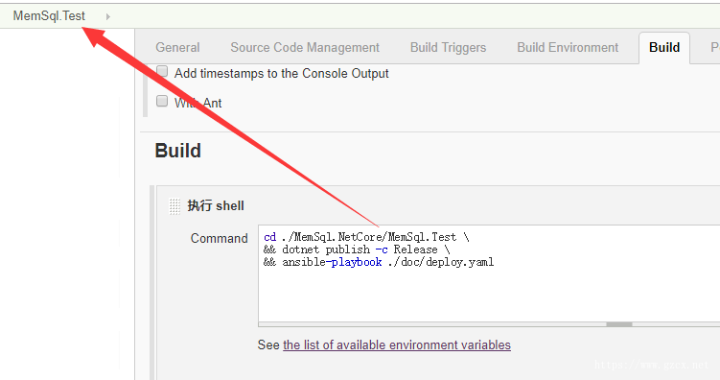Screen dimensions: 720x380
Task: Click the 执行 shell step title
Action: [216, 206]
